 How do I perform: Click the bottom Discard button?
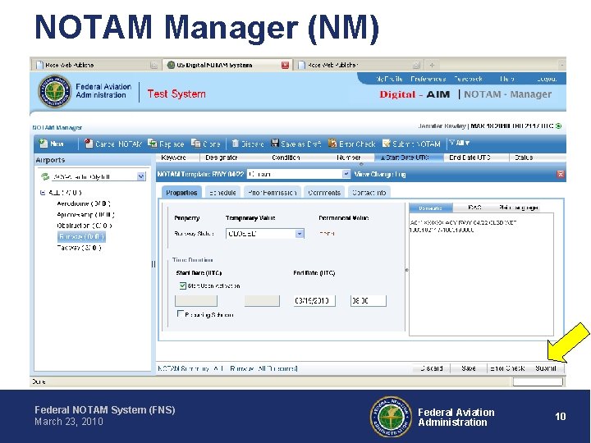click(432, 368)
